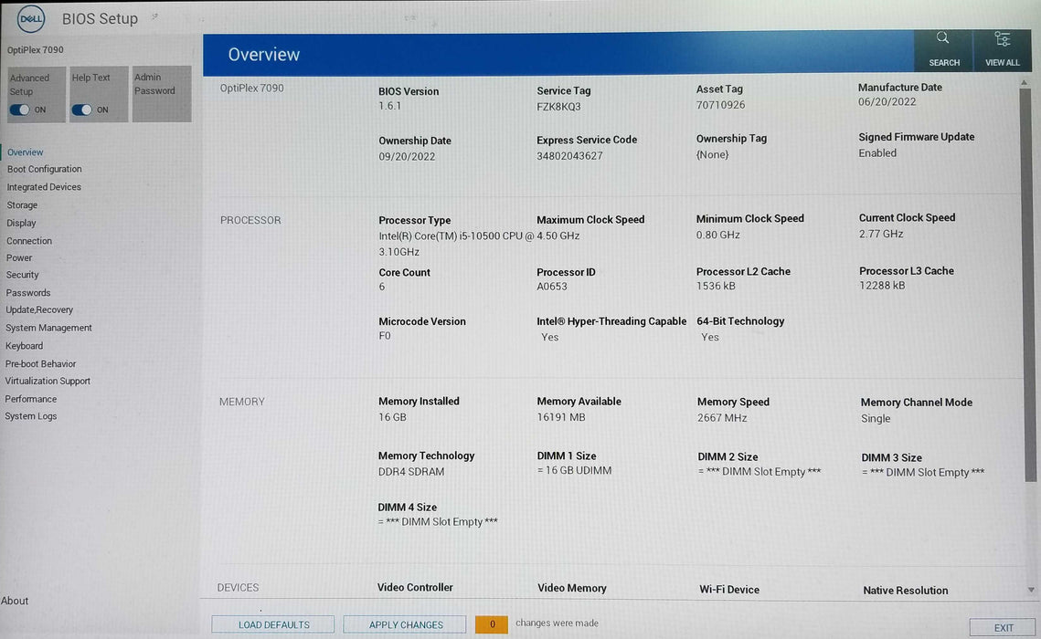The height and width of the screenshot is (639, 1041).
Task: Click the DIMM 4 Size empty slot text
Action: tap(438, 521)
